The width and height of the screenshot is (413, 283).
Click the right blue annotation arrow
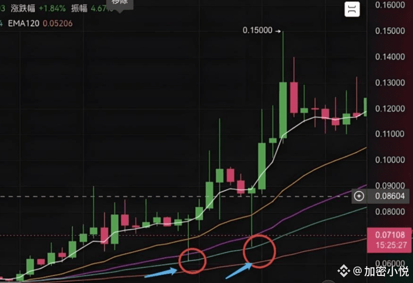239,271
